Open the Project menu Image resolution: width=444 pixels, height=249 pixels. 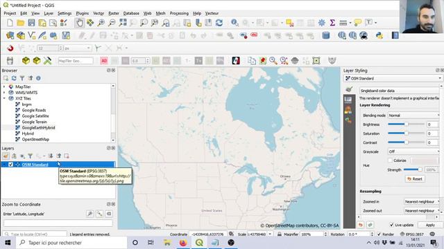[10, 13]
